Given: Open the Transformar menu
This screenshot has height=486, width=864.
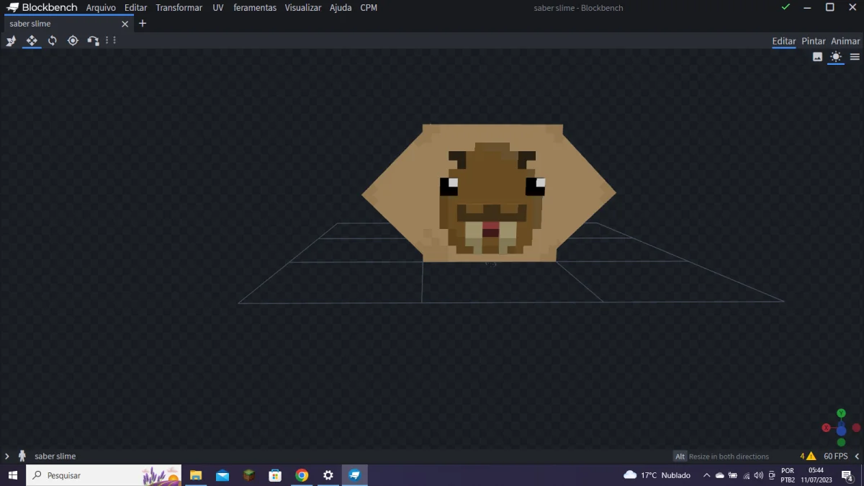Looking at the screenshot, I should pos(179,8).
